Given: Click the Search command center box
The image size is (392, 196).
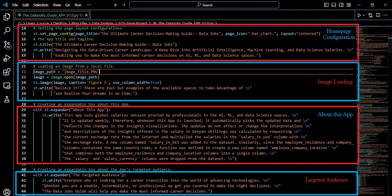Looking at the screenshot, I should (x=204, y=5).
